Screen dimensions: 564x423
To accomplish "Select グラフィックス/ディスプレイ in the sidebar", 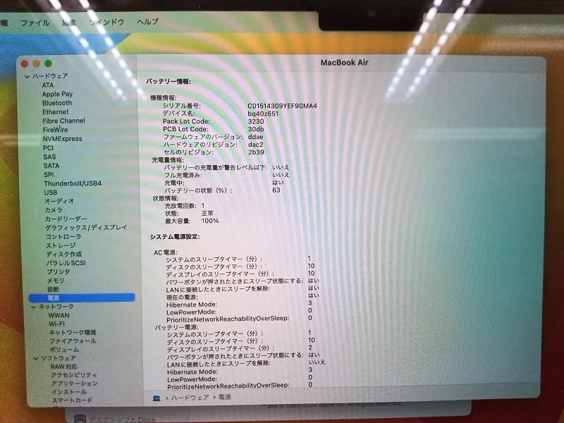I will [x=86, y=228].
